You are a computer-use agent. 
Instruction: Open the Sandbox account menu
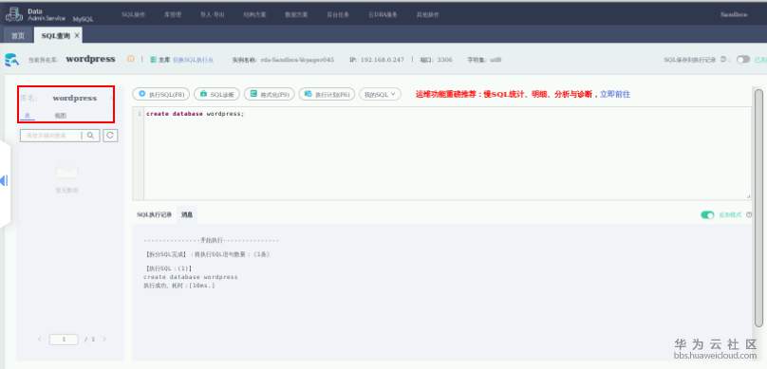click(733, 14)
